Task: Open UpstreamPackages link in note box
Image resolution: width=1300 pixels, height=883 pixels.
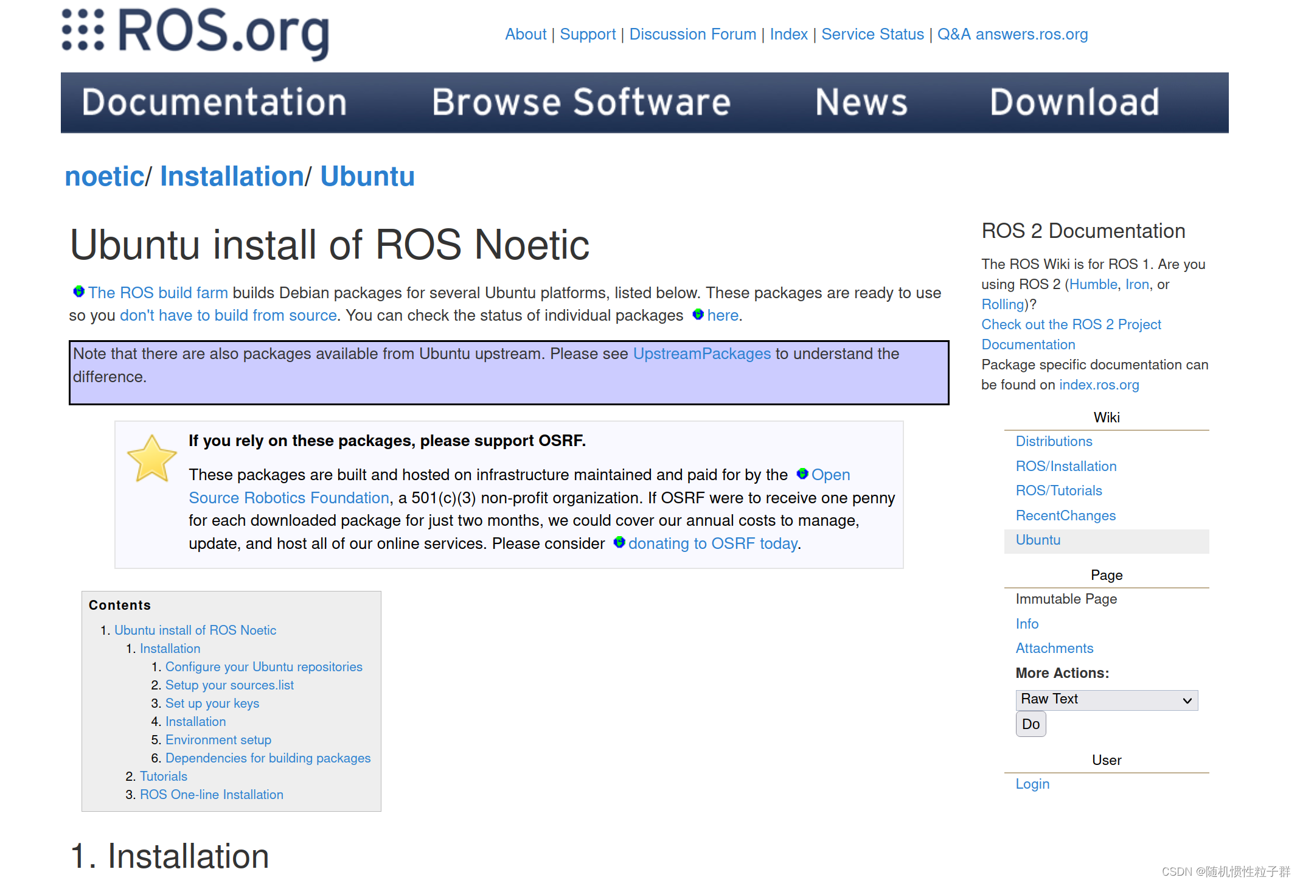Action: [x=701, y=354]
